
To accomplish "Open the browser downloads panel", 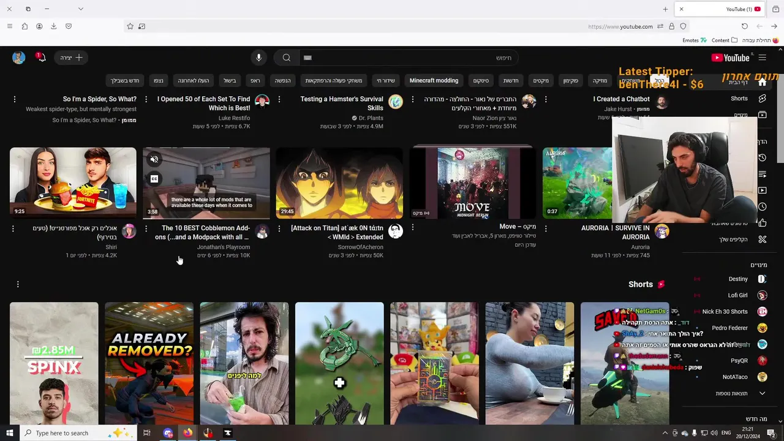I will click(x=54, y=26).
